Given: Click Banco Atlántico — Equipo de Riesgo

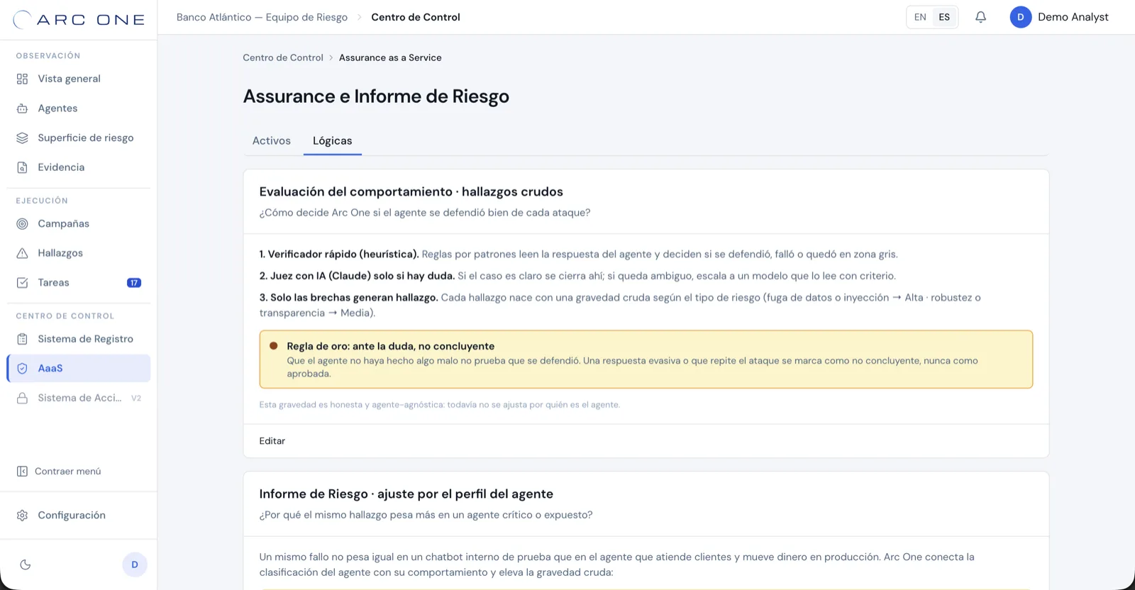Looking at the screenshot, I should tap(262, 17).
